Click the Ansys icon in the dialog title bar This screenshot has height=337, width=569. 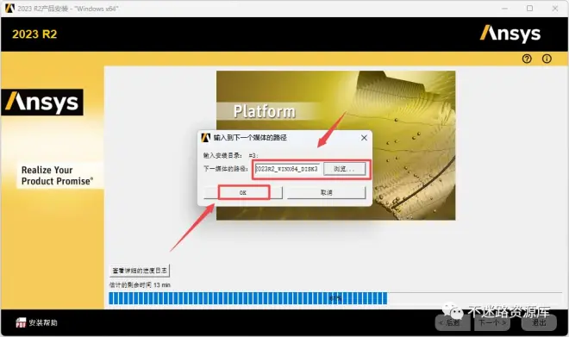[206, 138]
